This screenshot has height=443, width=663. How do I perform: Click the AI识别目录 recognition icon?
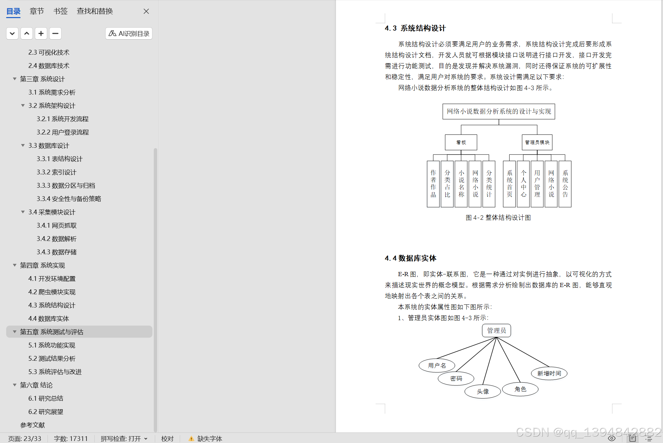point(128,33)
